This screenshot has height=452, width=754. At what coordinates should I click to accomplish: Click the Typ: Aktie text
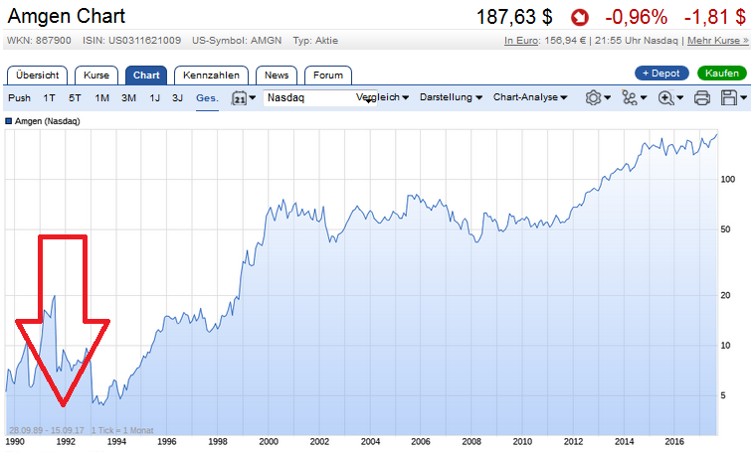pos(315,41)
